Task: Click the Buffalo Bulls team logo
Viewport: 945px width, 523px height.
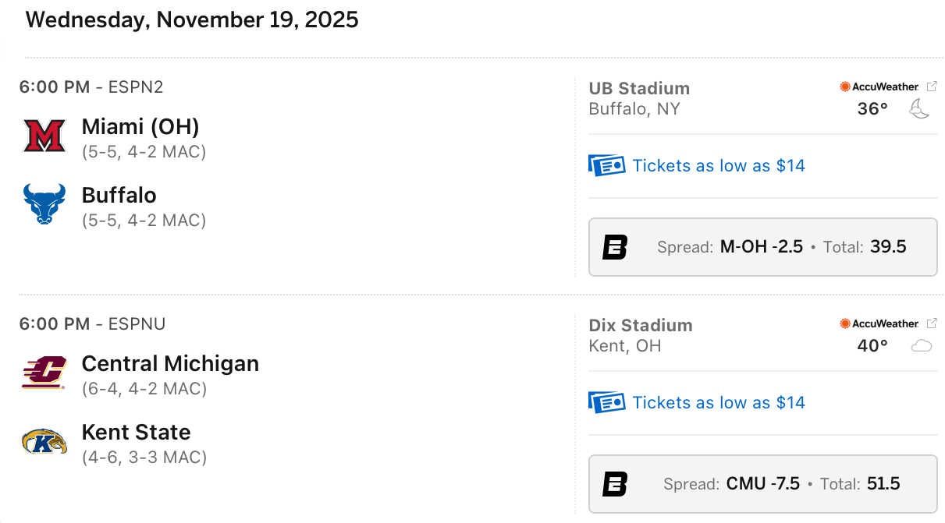Action: (x=44, y=204)
